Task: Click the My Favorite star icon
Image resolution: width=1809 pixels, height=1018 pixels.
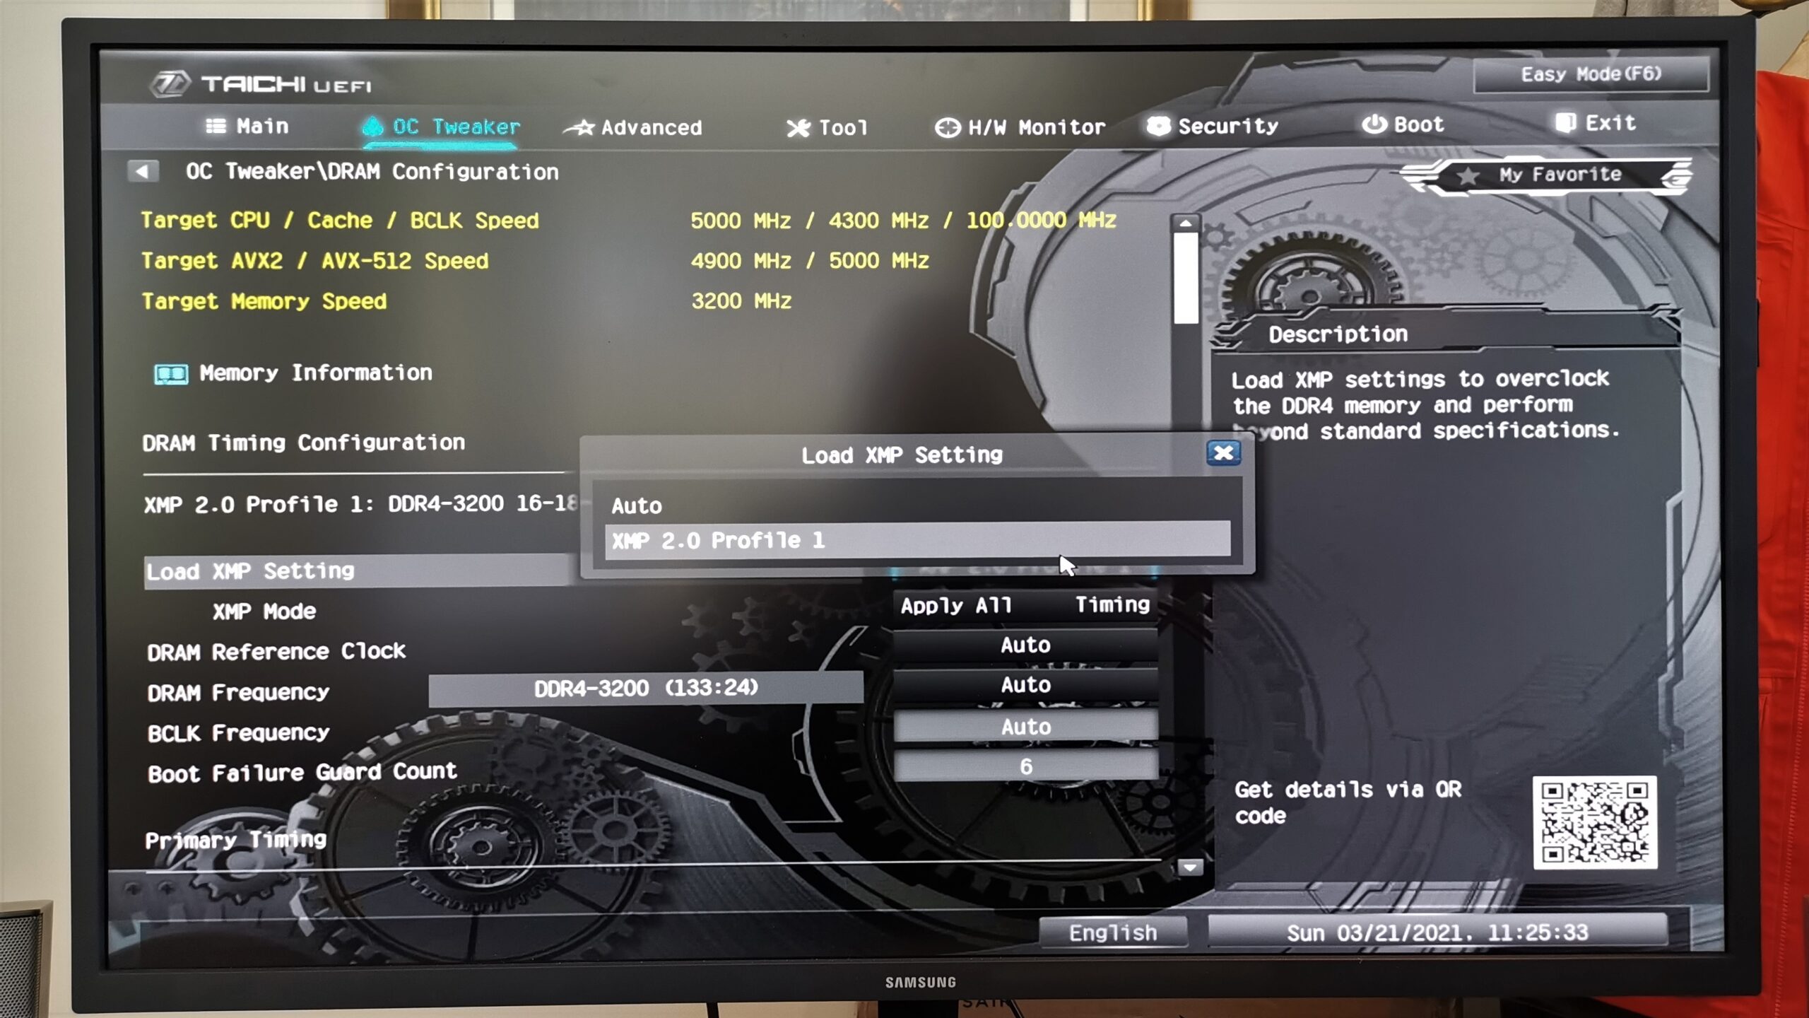Action: 1468,175
